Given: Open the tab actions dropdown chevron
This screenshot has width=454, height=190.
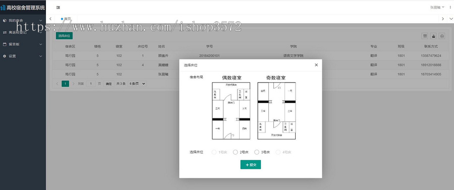Looking at the screenshot, I should [x=451, y=19].
